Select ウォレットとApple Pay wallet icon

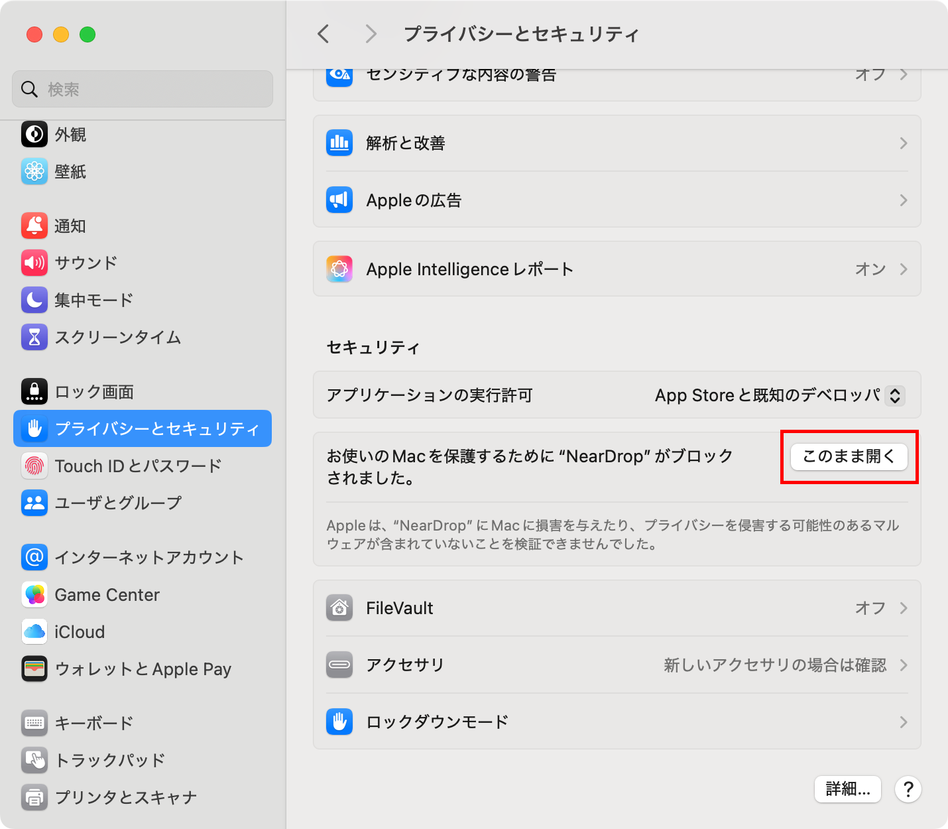click(x=34, y=669)
